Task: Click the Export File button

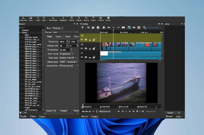Action: pos(51,111)
